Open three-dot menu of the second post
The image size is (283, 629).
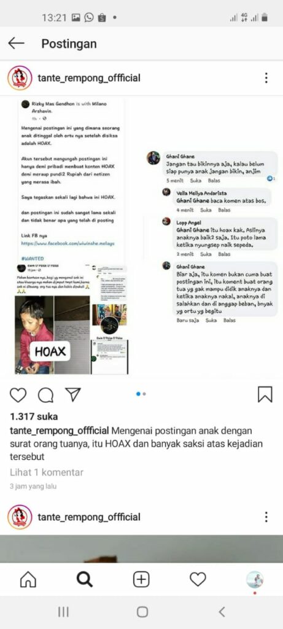click(266, 517)
